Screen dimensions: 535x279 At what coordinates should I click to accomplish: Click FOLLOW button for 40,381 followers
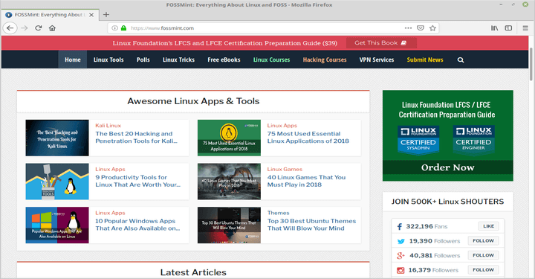483,255
